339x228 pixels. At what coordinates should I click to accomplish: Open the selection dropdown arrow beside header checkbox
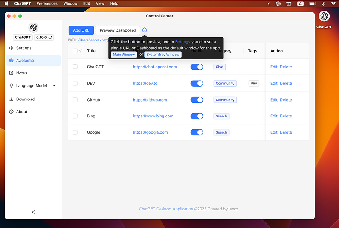80,50
